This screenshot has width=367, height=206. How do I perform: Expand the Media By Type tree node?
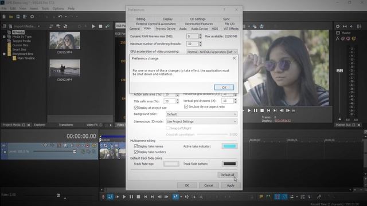click(4, 37)
